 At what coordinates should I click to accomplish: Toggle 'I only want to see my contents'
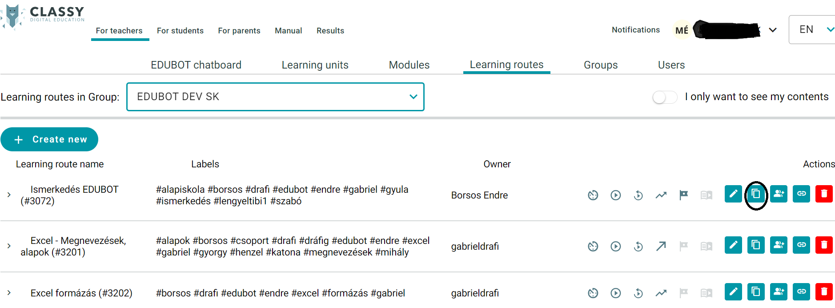(664, 97)
